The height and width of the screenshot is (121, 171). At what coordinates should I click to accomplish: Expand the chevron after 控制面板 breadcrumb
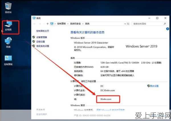click(68, 24)
